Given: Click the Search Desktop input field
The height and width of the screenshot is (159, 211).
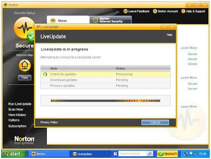Looking at the screenshot, I should (132, 154).
